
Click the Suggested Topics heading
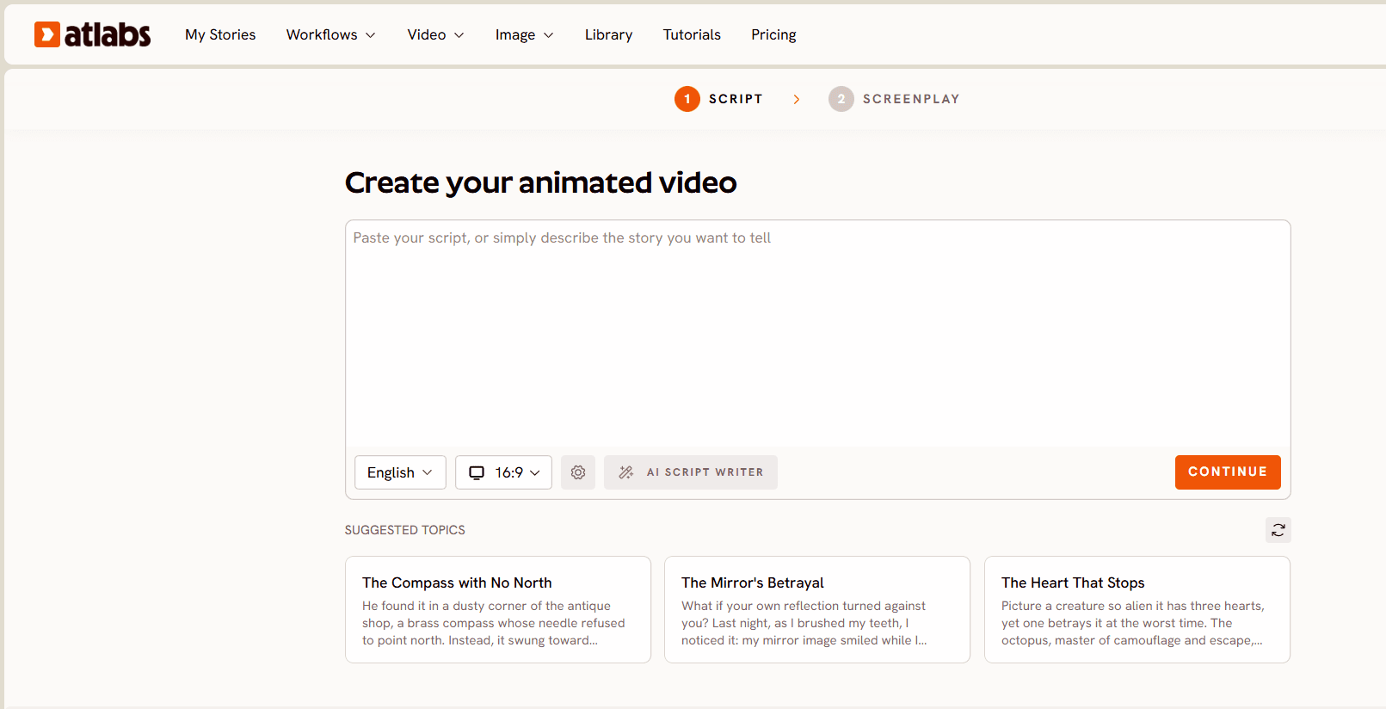click(404, 530)
